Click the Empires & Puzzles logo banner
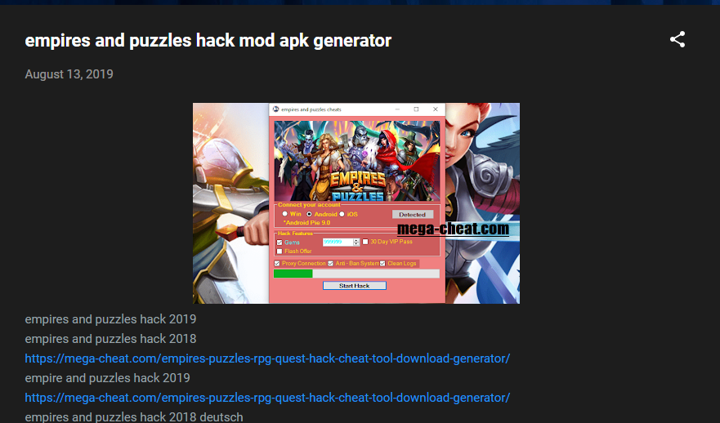 coord(357,161)
